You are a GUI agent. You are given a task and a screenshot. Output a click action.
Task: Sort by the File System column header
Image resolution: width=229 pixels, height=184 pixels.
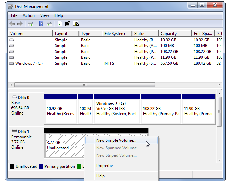coord(117,34)
